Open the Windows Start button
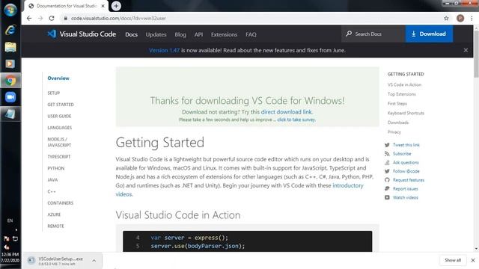 tap(10, 10)
